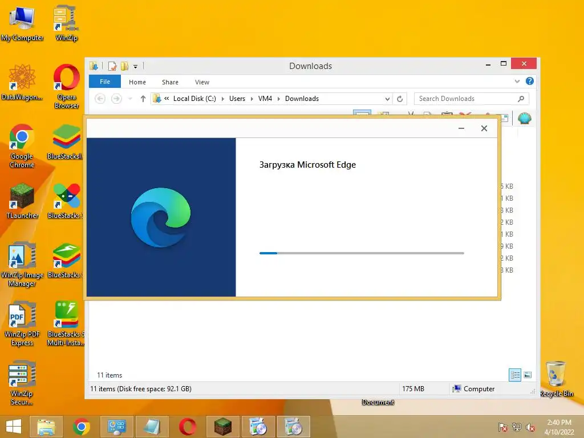
Task: Click the shell icon in Downloads toolbar
Action: [525, 119]
